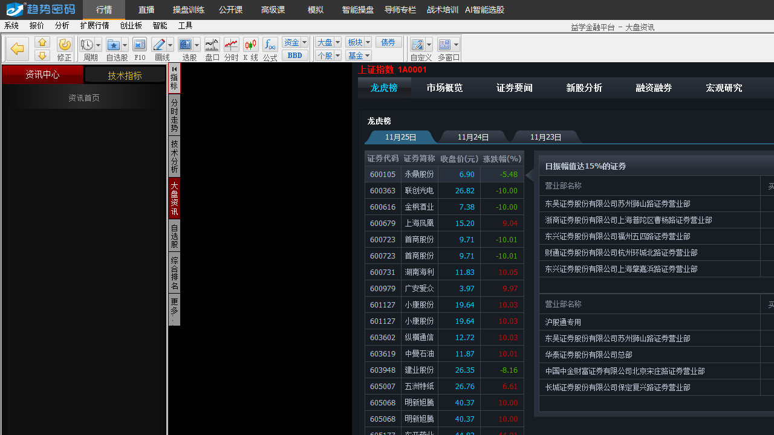Open the 自选股 favorites folder icon
The width and height of the screenshot is (774, 435).
(112, 44)
